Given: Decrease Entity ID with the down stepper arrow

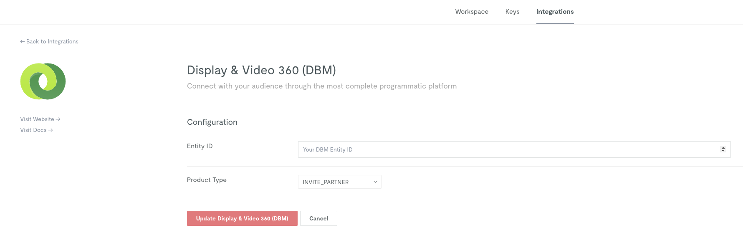Looking at the screenshot, I should (x=723, y=151).
